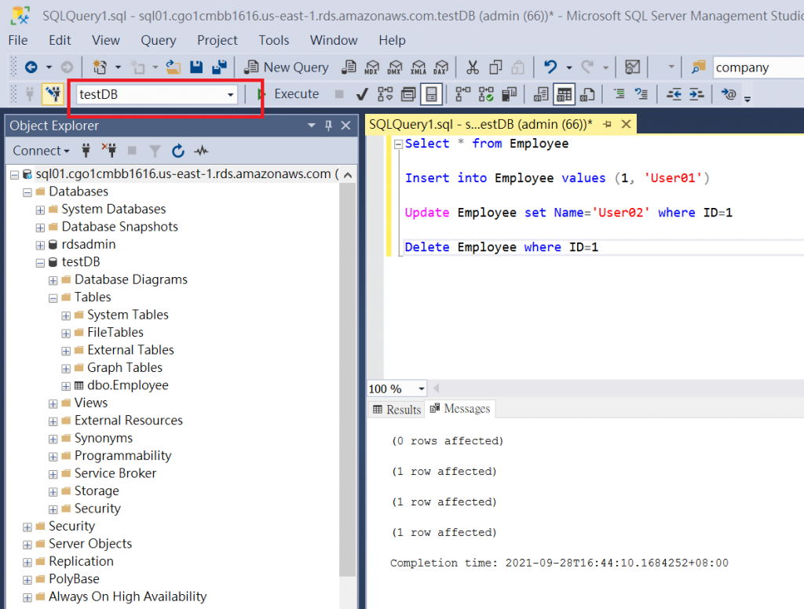Image resolution: width=804 pixels, height=609 pixels.
Task: Expand the dbo.Employee table node
Action: 66,386
